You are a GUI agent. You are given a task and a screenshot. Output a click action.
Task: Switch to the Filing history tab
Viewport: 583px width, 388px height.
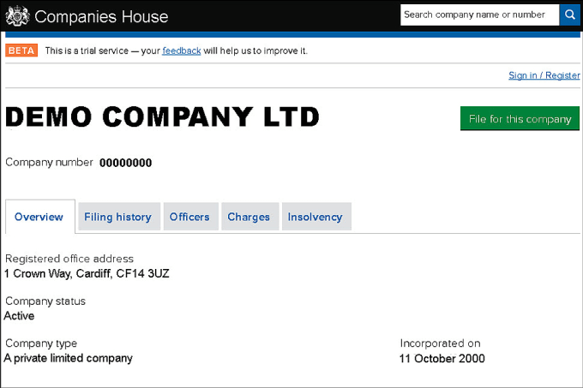click(117, 217)
